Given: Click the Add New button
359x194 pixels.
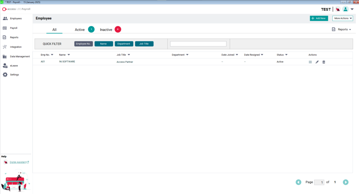Looking at the screenshot, I should (x=319, y=18).
